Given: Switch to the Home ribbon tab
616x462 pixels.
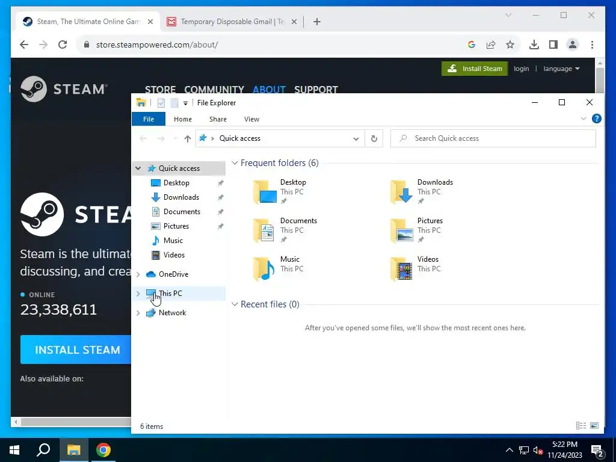Looking at the screenshot, I should coord(183,119).
